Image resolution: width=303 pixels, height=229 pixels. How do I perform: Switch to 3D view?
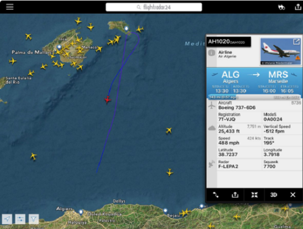(273, 195)
